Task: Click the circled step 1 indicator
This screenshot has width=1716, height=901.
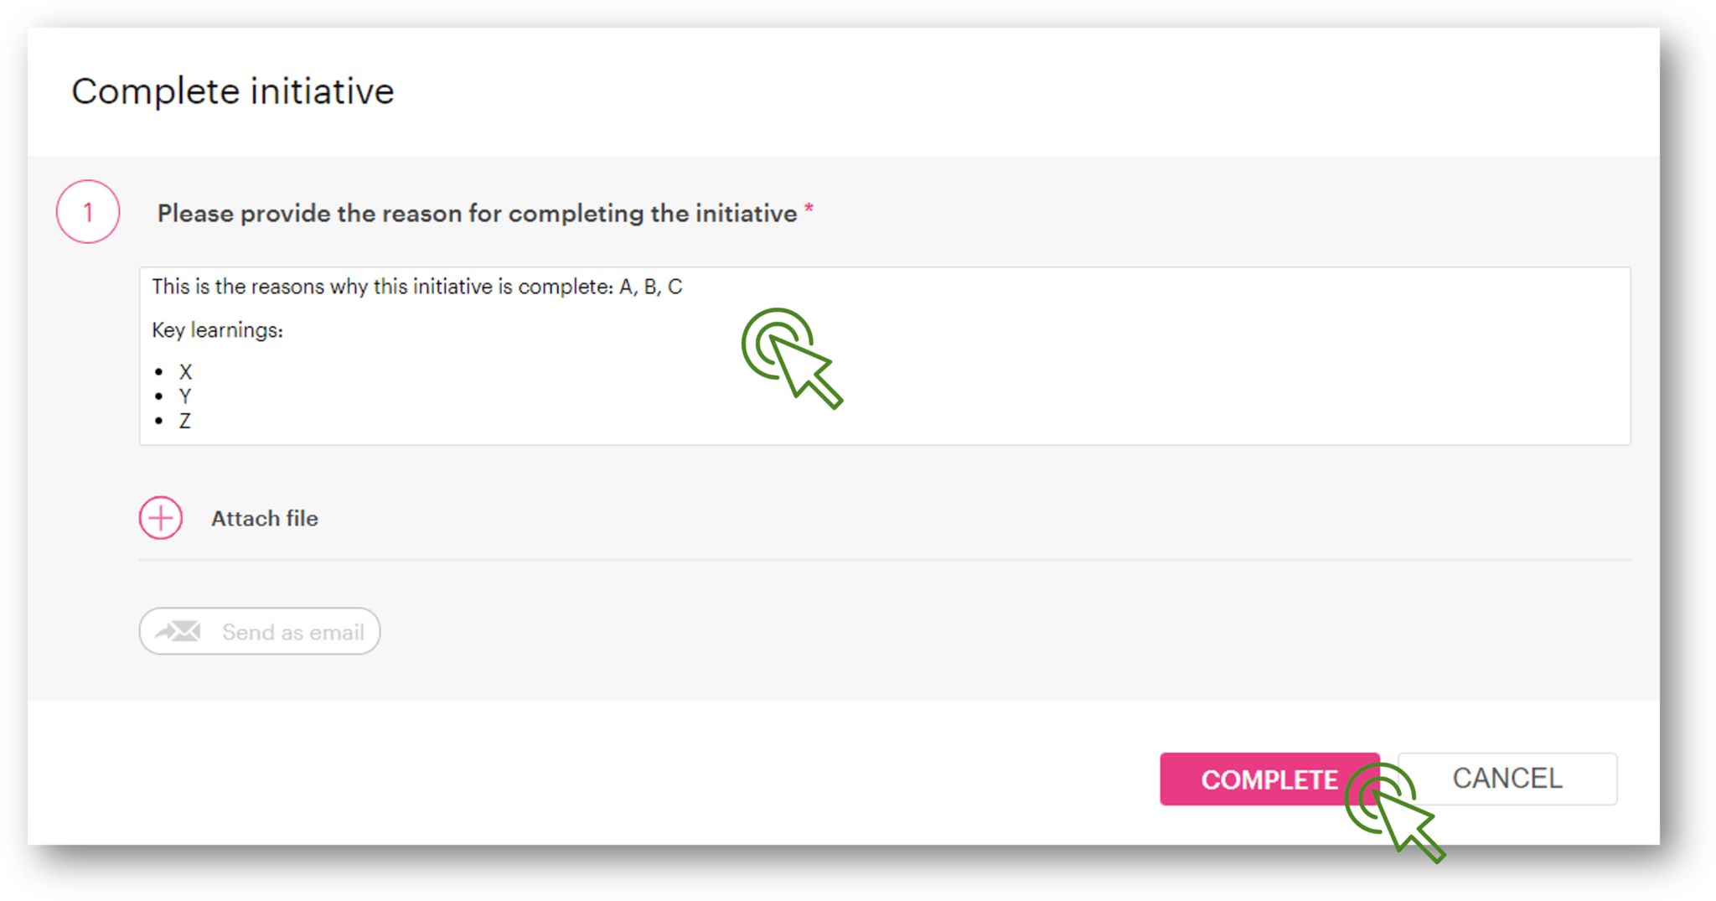Action: 87,212
